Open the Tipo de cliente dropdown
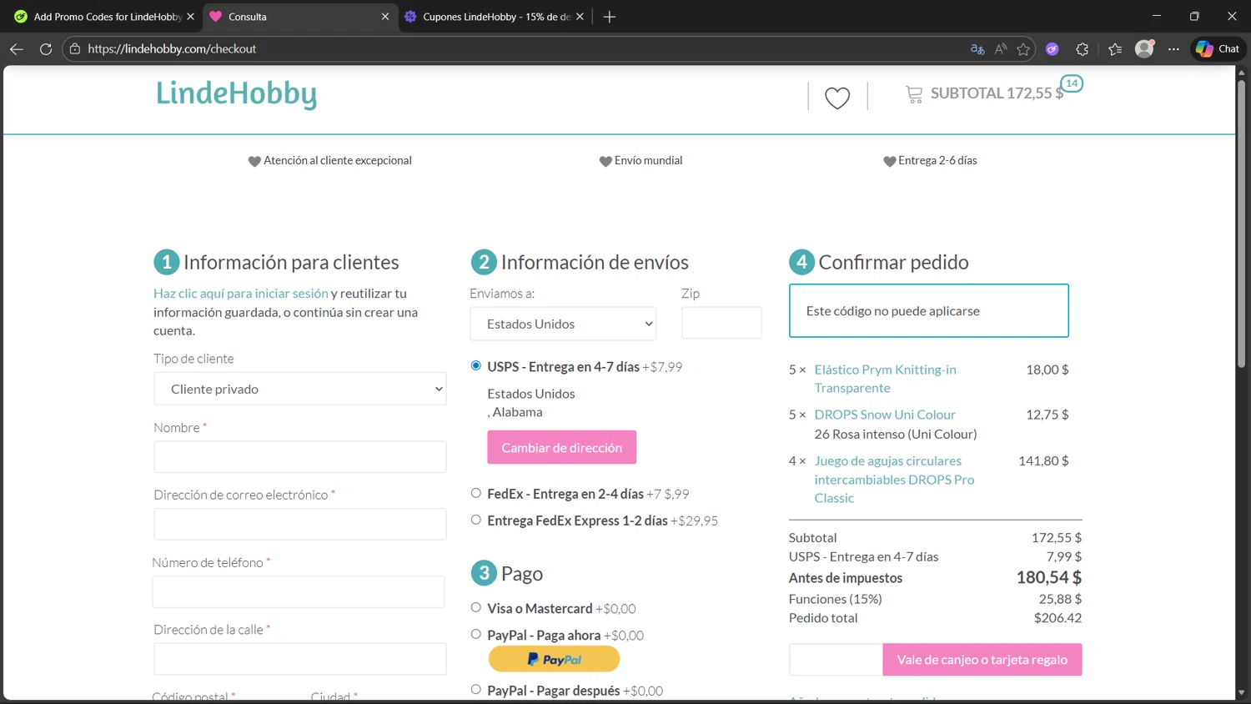 (300, 389)
